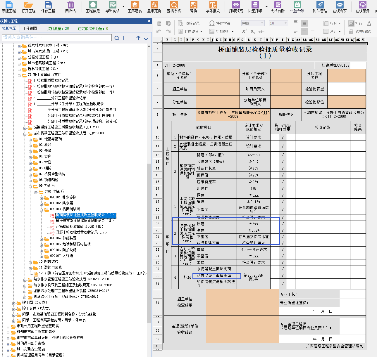This screenshot has height=357, width=377.
Task: Select 市政公用工程质量检查表 folder
Action: 38,326
